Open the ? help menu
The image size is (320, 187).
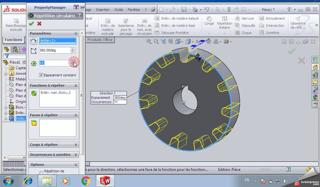(x=146, y=10)
